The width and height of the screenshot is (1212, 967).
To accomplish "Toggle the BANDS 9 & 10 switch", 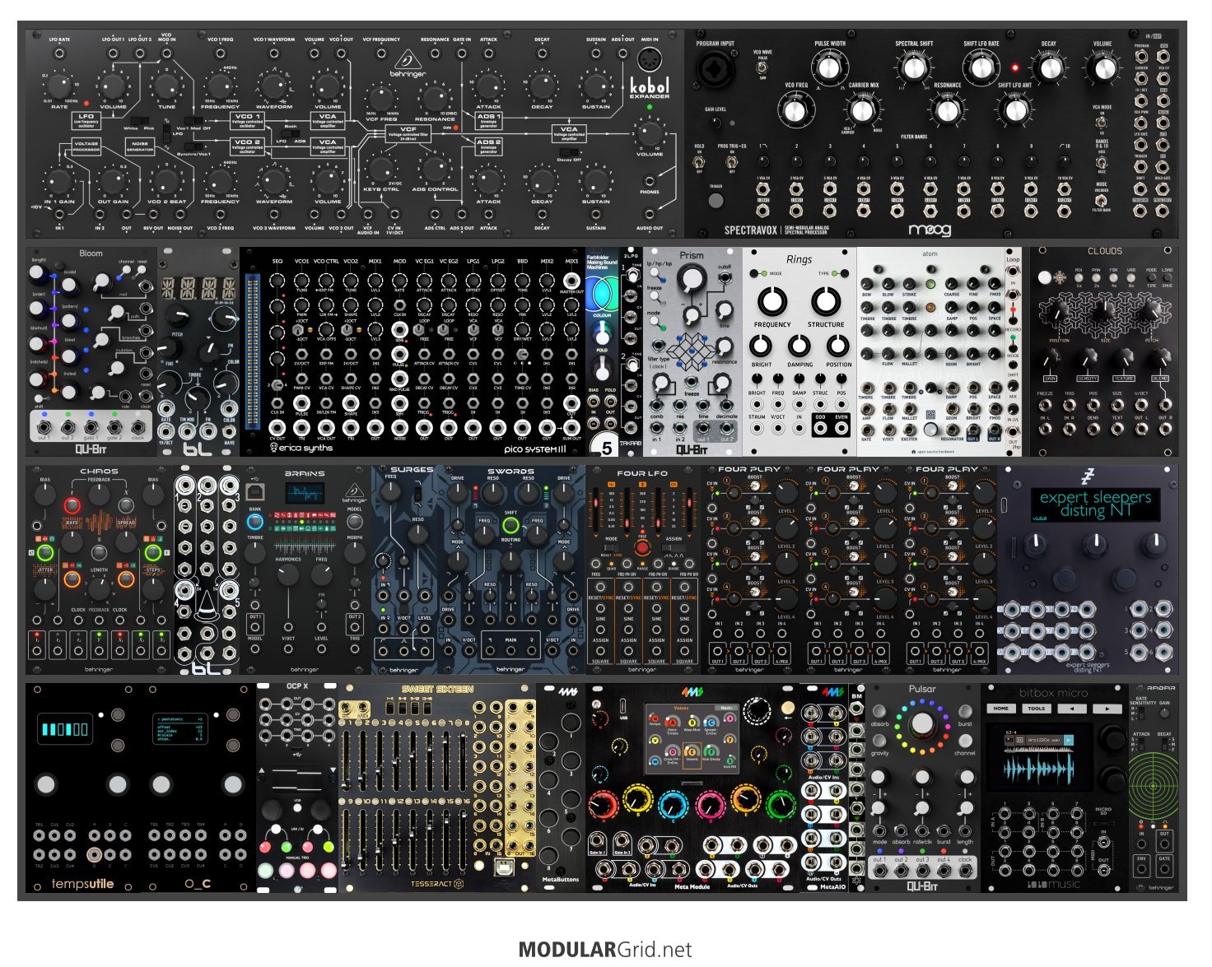I will [x=1102, y=161].
